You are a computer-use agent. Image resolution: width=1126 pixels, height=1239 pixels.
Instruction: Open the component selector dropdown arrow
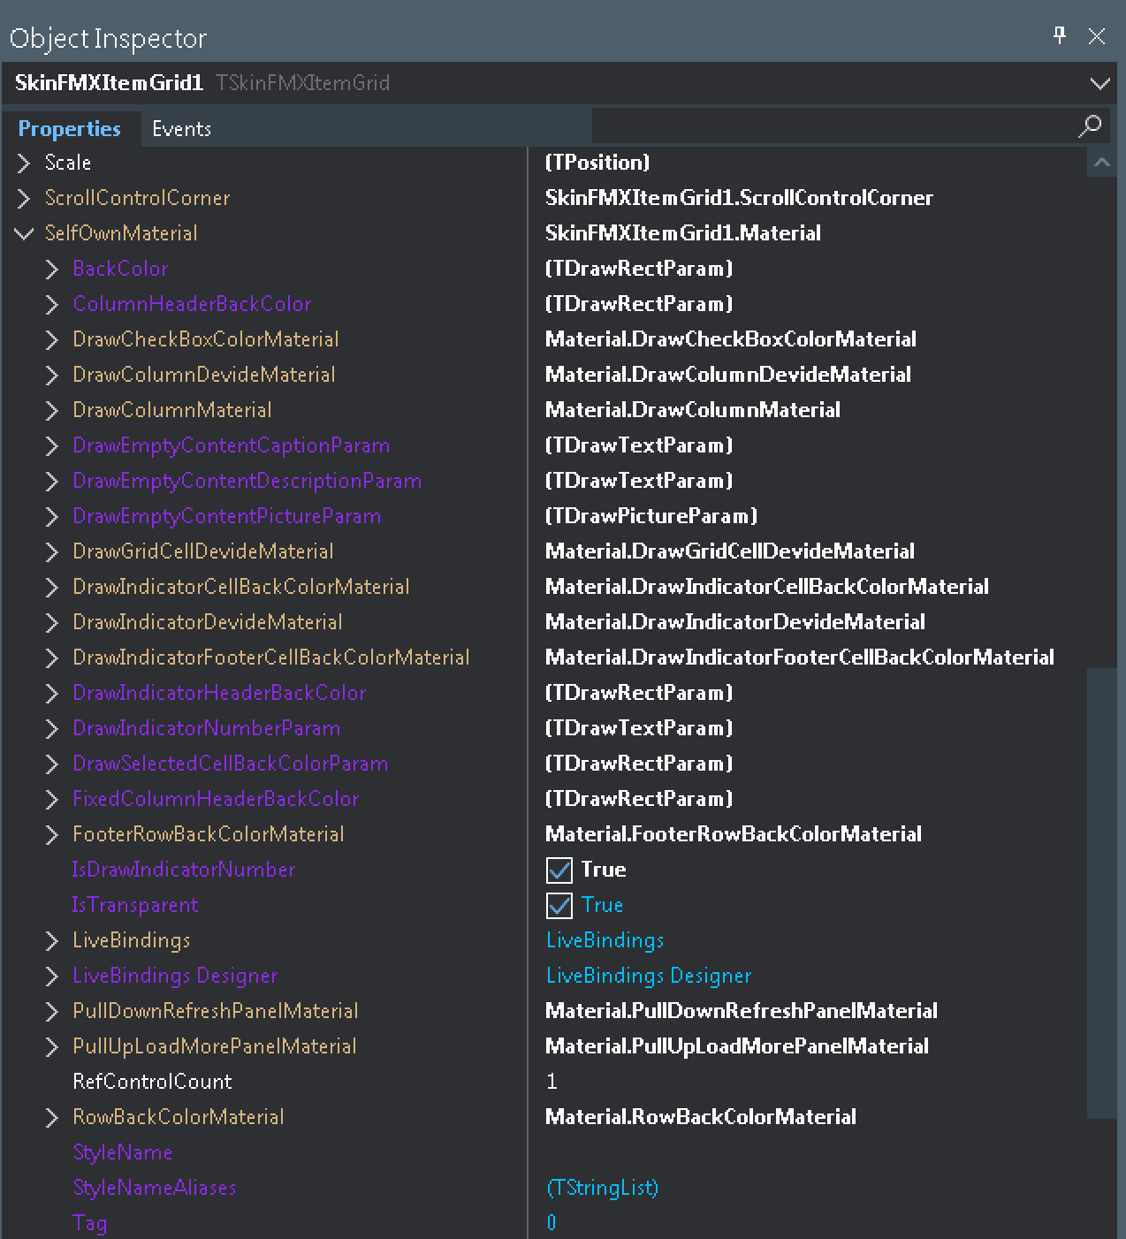click(1099, 83)
